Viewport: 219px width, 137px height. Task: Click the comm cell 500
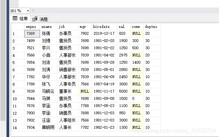[x=137, y=48]
